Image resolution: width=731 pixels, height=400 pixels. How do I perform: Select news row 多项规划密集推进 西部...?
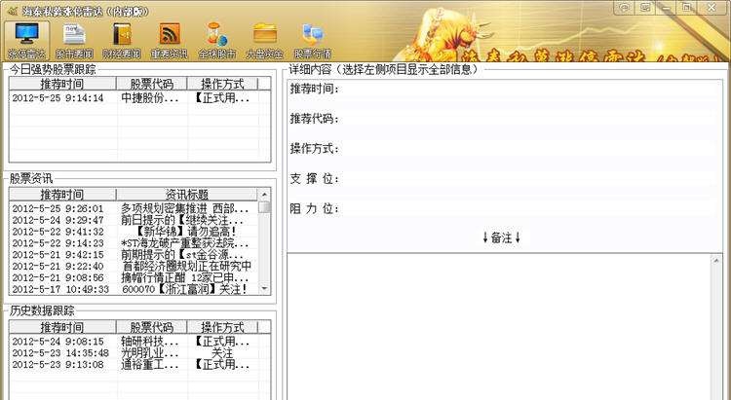(x=134, y=208)
